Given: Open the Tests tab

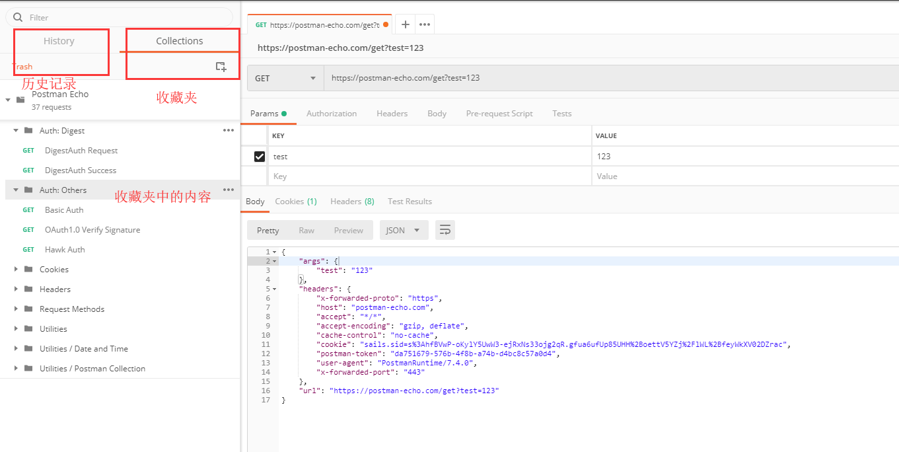Looking at the screenshot, I should pos(562,114).
